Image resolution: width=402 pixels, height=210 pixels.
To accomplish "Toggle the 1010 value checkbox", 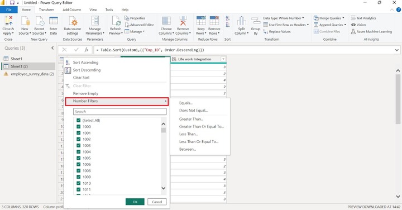I will click(x=79, y=183).
